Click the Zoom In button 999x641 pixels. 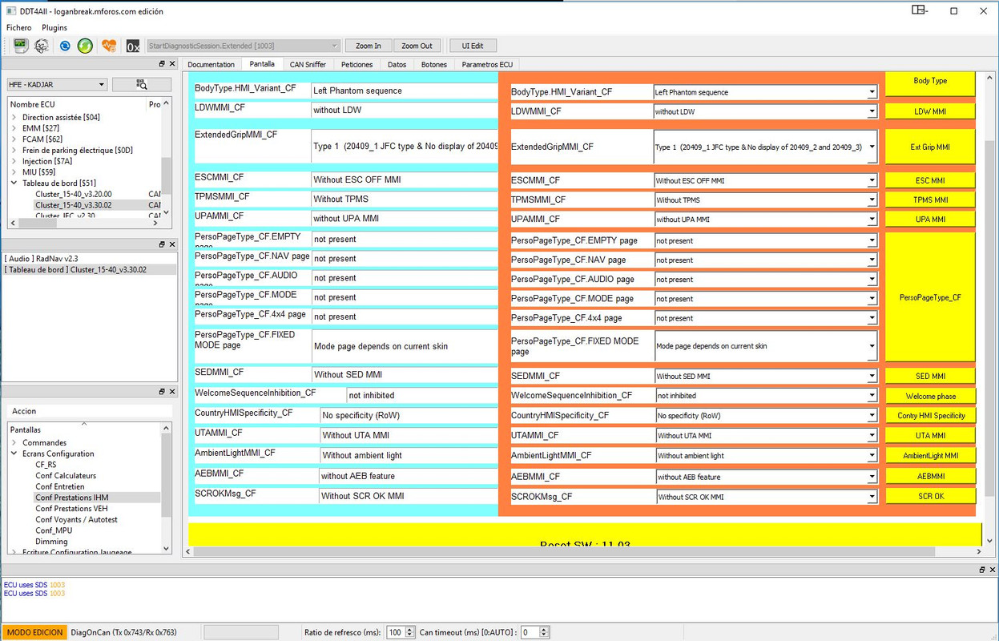click(369, 46)
